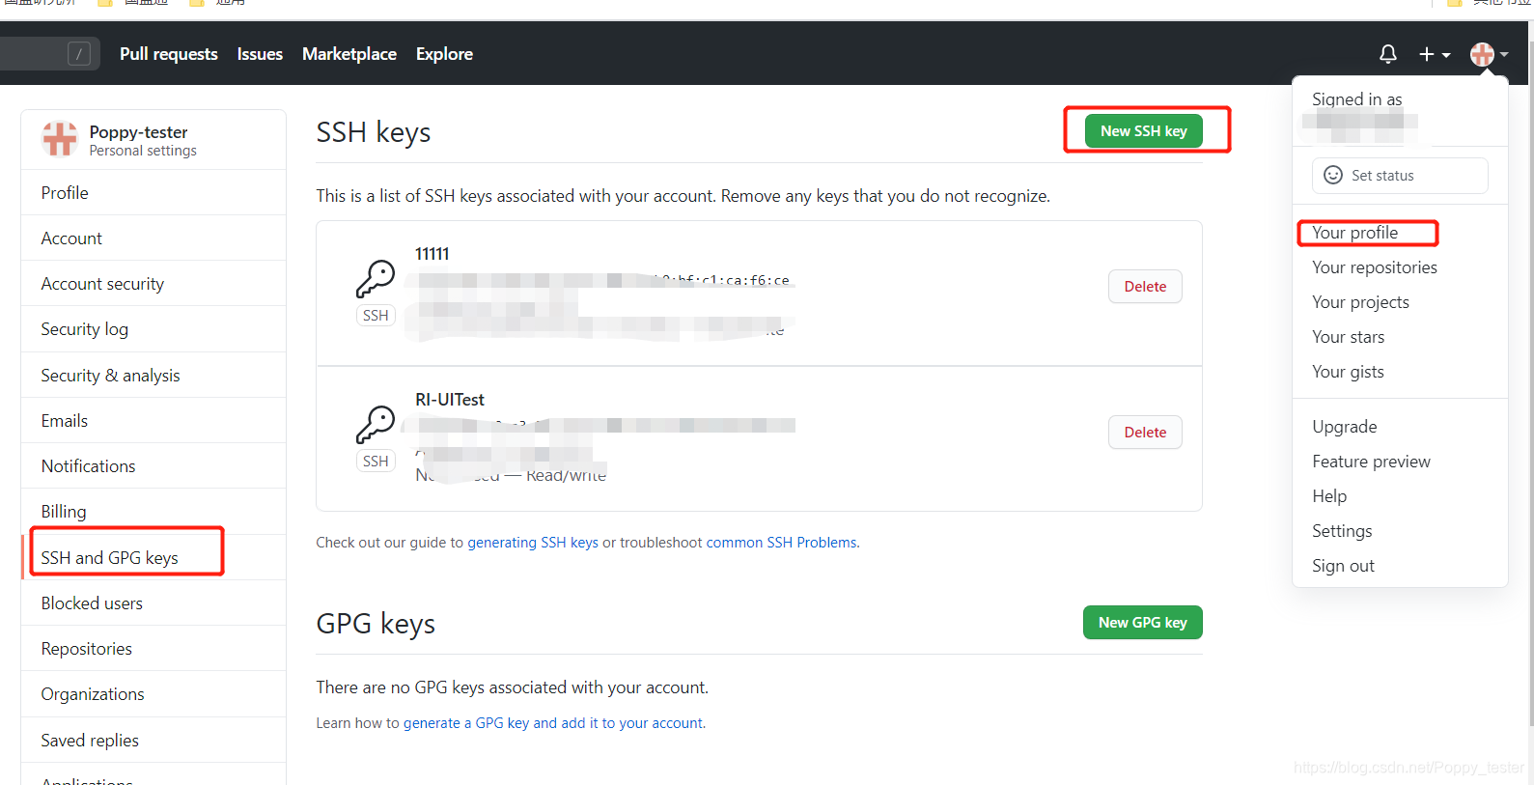1534x785 pixels.
Task: Select SSH and GPG keys in sidebar
Action: (x=153, y=558)
